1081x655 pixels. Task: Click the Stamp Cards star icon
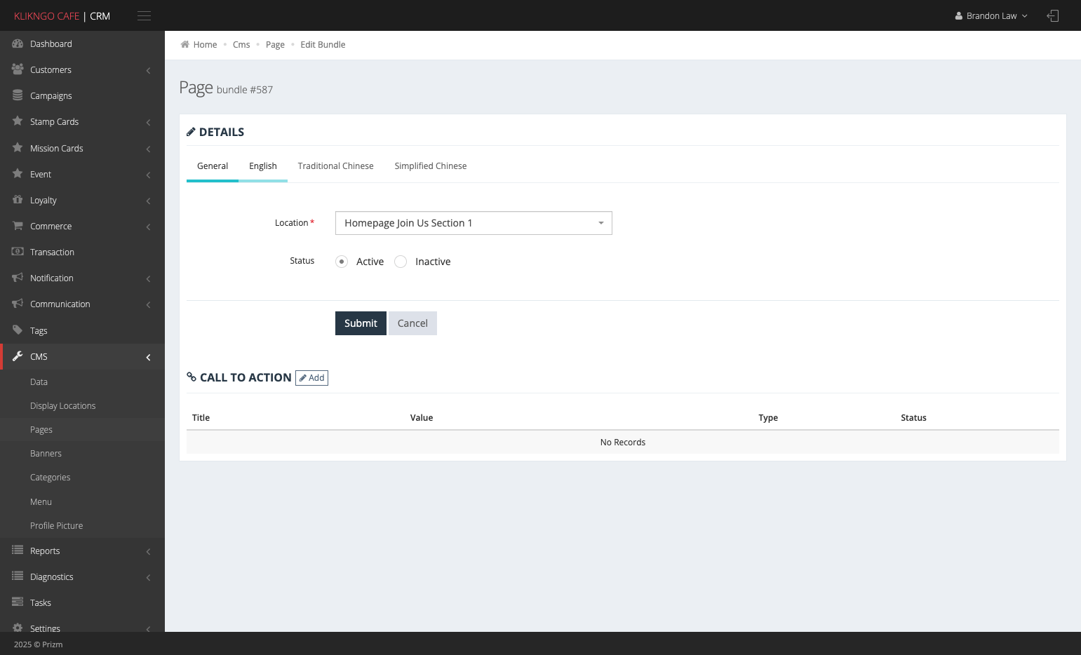pos(18,121)
